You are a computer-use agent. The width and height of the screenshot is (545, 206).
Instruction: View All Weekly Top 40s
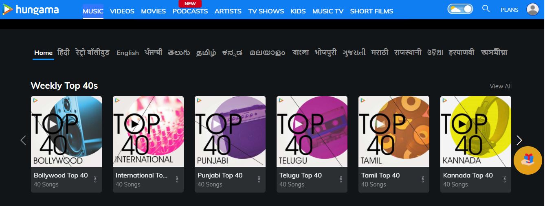501,86
